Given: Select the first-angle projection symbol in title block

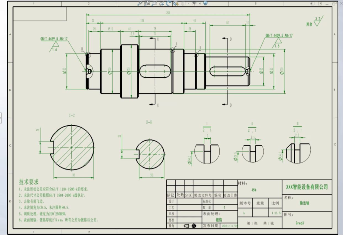Looking at the screenshot, I should click(190, 226).
